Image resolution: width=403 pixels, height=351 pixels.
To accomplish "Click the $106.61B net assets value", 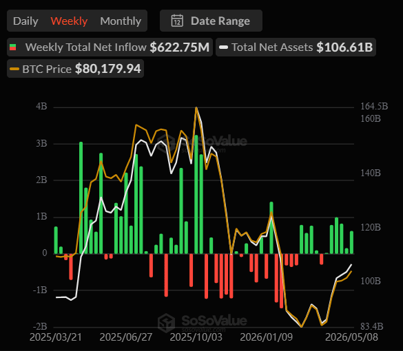I will point(344,47).
